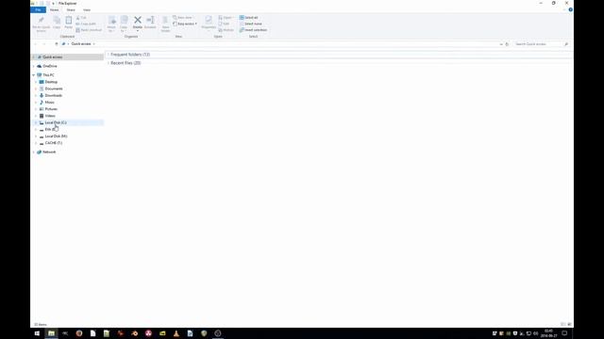Open the Easy access dropdown
The height and width of the screenshot is (339, 604).
(x=185, y=24)
